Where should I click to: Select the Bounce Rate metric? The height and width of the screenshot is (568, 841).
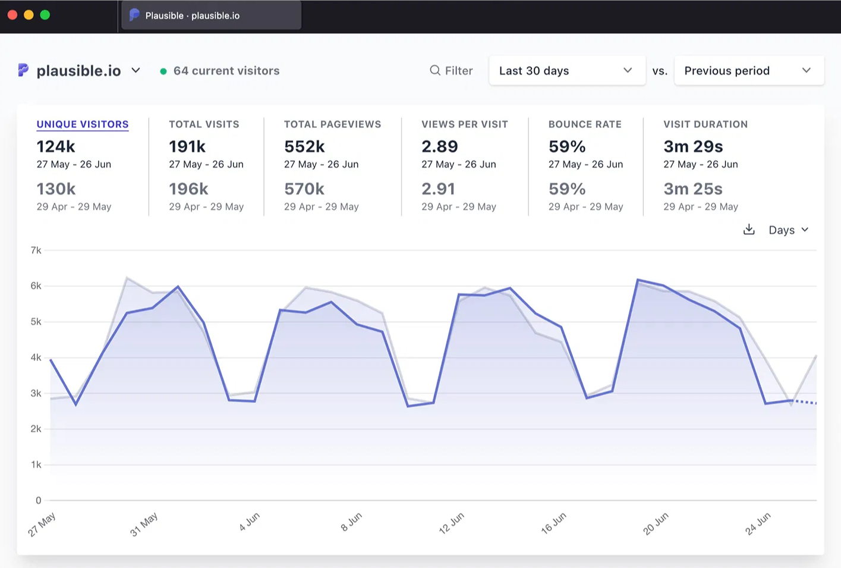[x=585, y=124]
